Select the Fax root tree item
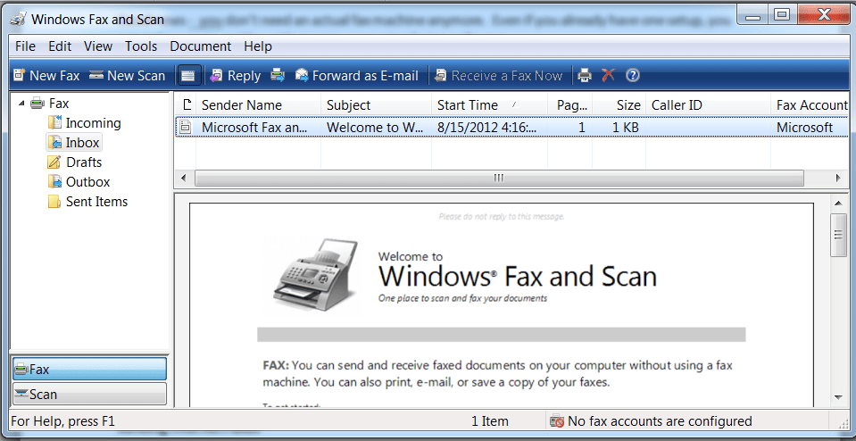The height and width of the screenshot is (441, 856). (x=50, y=104)
